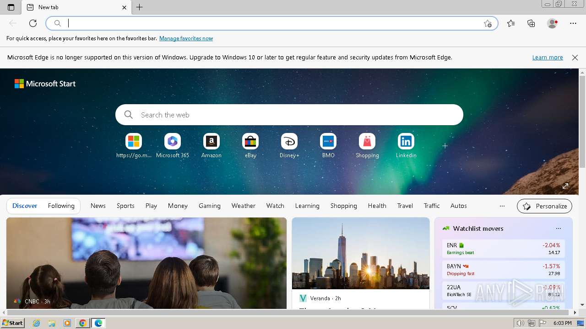586x329 pixels.
Task: Open the LinkedIn quick link
Action: click(406, 146)
